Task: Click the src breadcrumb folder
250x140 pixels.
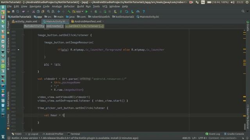Action: [x=48, y=17]
